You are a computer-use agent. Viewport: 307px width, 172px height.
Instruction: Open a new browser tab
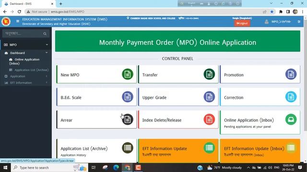(x=61, y=4)
